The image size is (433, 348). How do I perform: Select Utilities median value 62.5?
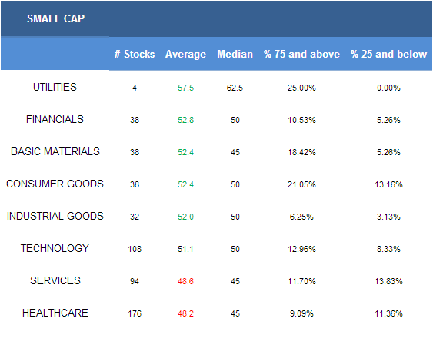(x=235, y=88)
